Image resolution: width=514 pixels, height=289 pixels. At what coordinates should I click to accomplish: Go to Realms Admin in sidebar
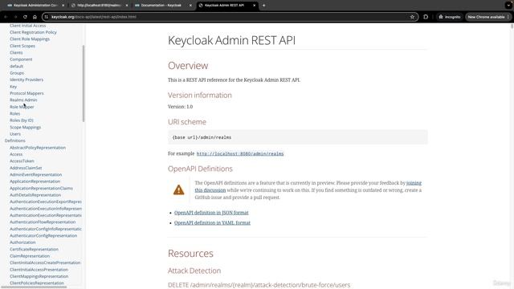pyautogui.click(x=23, y=100)
